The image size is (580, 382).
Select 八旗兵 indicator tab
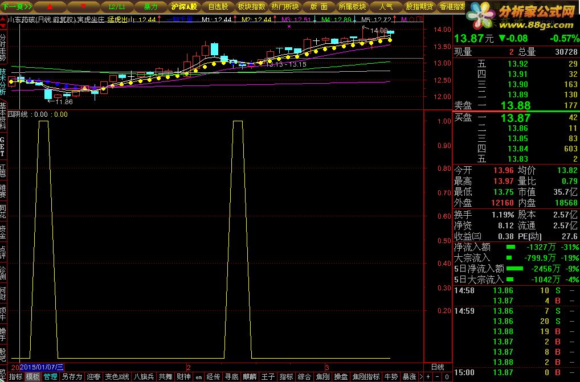coord(144,377)
